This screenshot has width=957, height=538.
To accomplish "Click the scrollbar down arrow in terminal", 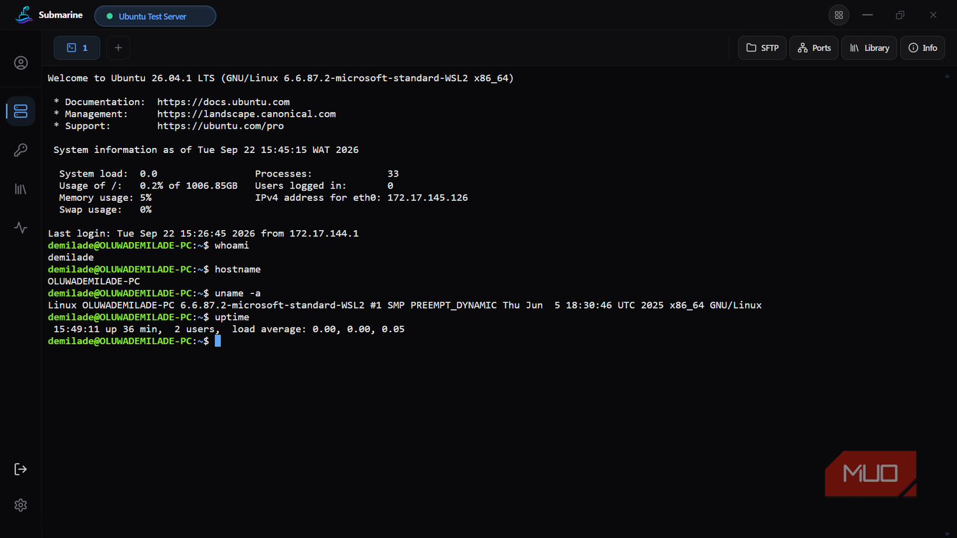I will click(x=947, y=534).
